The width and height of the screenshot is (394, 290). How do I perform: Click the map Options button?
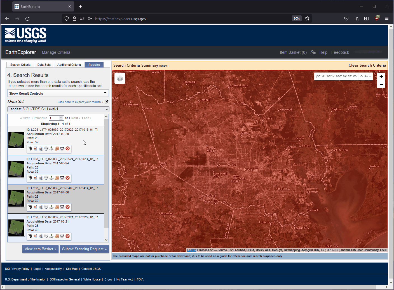365,76
